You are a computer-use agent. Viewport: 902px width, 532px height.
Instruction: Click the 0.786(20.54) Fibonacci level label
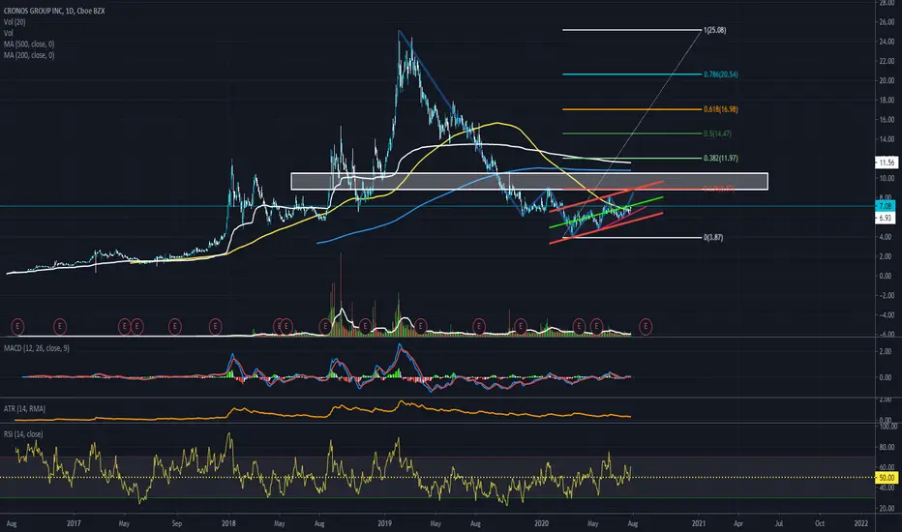pos(721,74)
